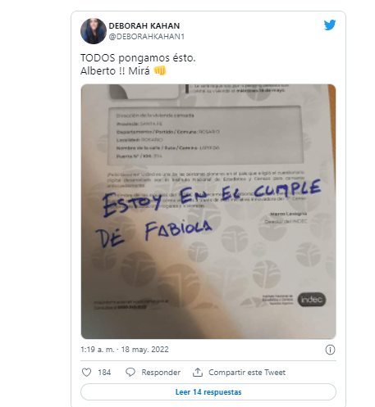Click the share upload arrow icon

[x=198, y=373]
